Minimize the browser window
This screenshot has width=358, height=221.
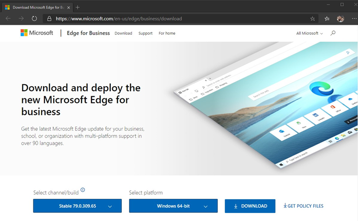click(x=328, y=5)
